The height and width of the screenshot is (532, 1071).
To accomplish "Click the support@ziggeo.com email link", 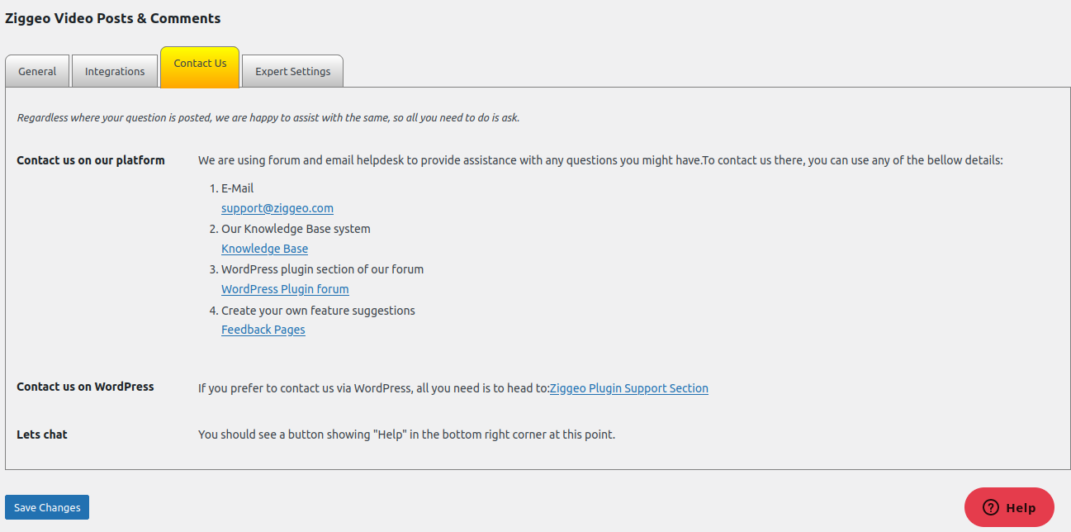I will pyautogui.click(x=277, y=208).
